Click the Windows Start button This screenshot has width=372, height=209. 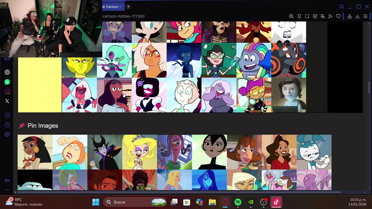pos(96,202)
